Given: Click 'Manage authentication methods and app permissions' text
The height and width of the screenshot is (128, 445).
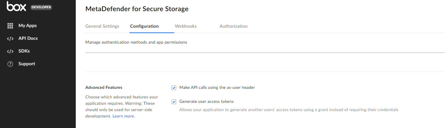Looking at the screenshot, I should [x=136, y=42].
